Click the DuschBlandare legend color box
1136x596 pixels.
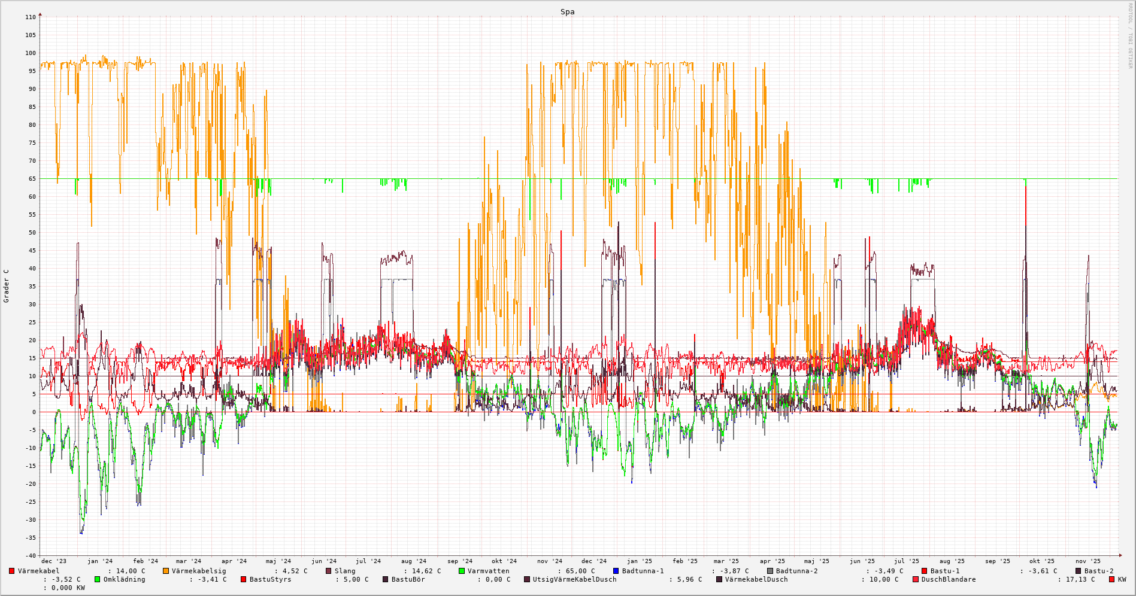pos(916,579)
